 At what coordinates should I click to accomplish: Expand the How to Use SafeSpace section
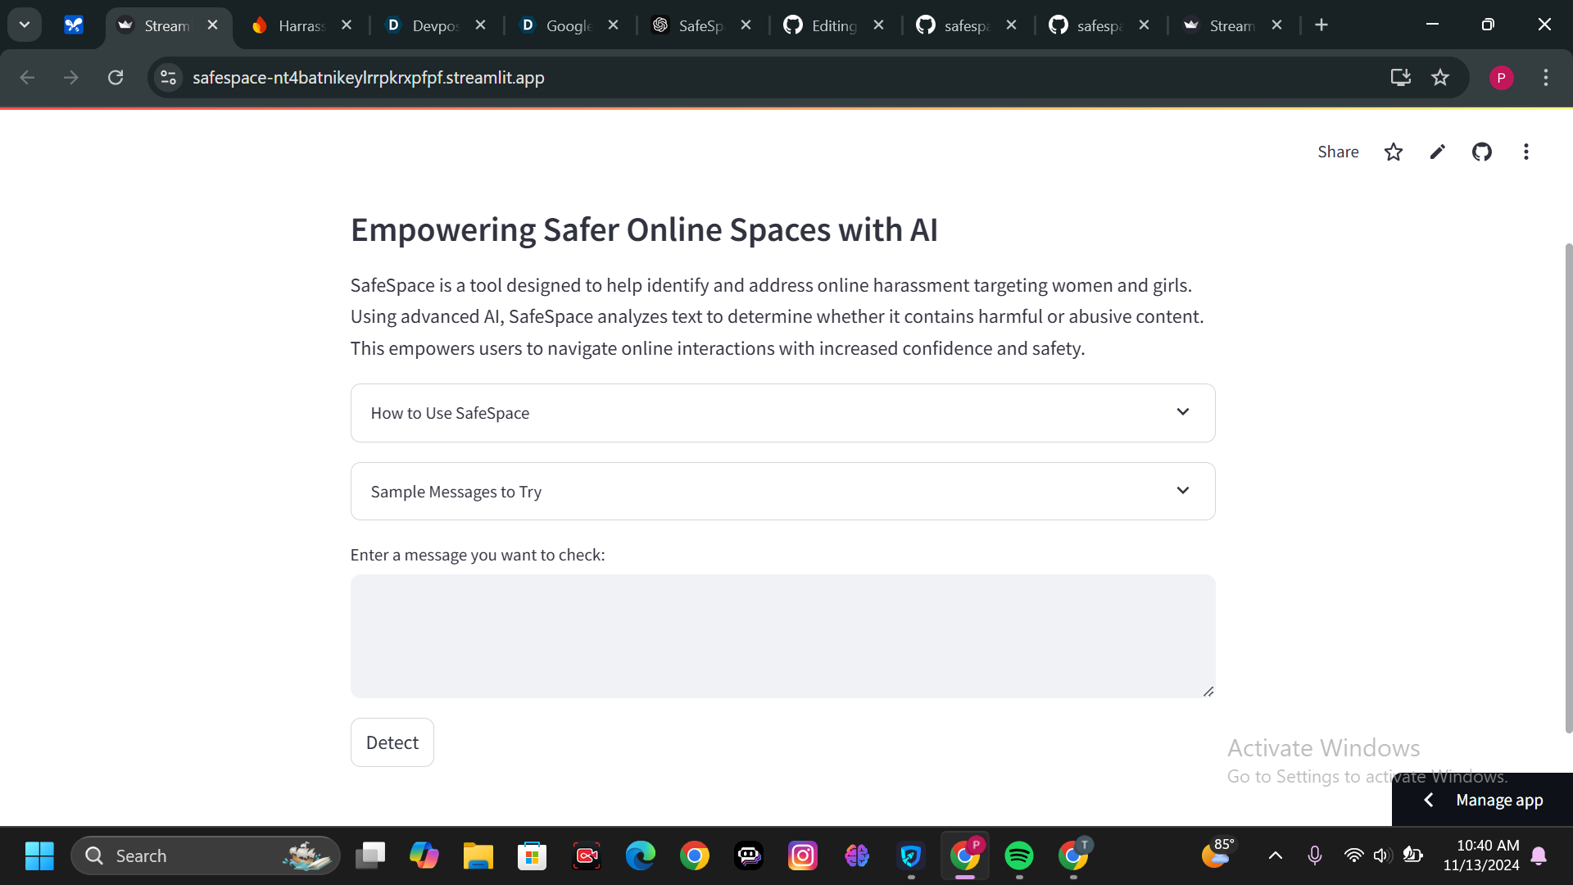tap(782, 413)
